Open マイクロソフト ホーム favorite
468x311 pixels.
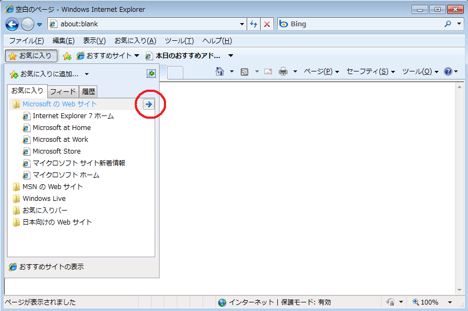(61, 175)
